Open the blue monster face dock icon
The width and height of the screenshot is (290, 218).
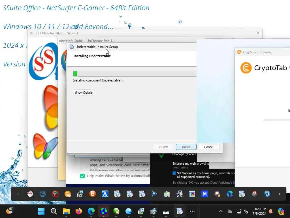43,194
